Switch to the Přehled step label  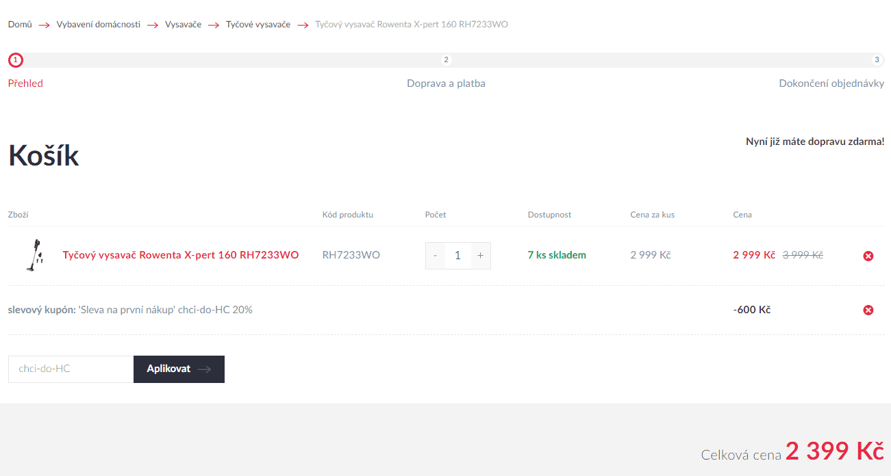pos(25,83)
